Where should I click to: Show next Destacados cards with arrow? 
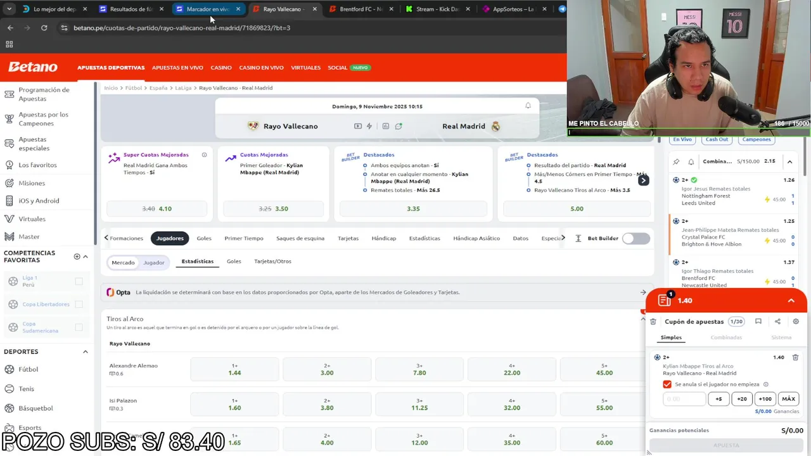pos(643,180)
